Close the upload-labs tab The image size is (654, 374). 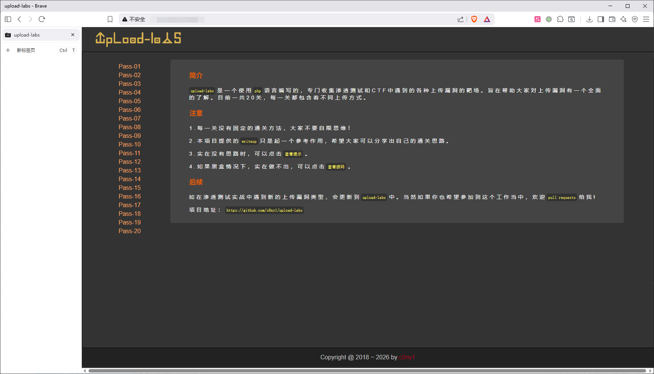73,35
